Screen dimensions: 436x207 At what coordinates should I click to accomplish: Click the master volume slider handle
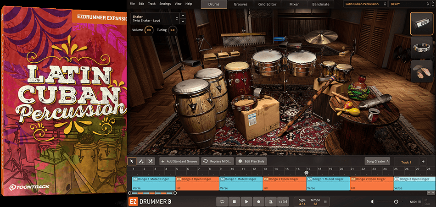coord(396,202)
